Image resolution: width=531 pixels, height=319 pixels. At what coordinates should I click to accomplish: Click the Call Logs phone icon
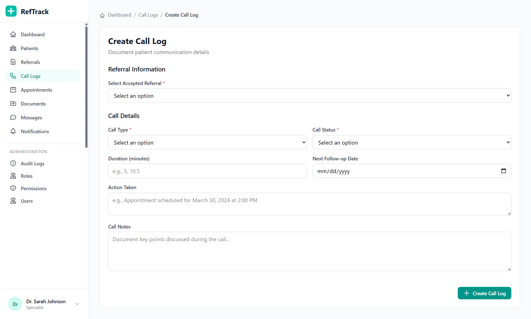pyautogui.click(x=13, y=76)
